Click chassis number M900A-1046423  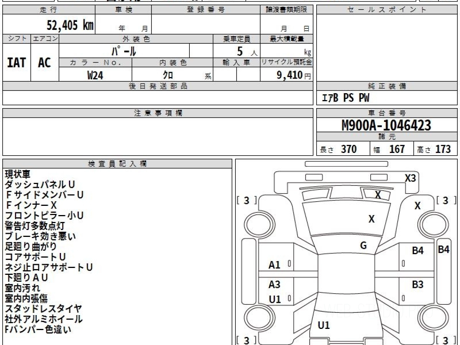coord(386,125)
